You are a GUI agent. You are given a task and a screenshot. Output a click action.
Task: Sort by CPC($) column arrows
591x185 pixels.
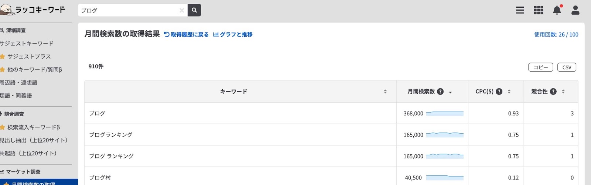pyautogui.click(x=509, y=92)
